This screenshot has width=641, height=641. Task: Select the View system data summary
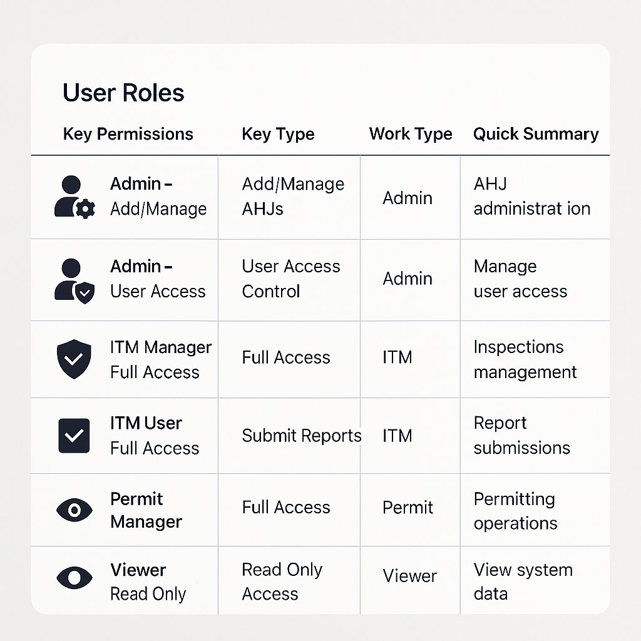point(523,582)
